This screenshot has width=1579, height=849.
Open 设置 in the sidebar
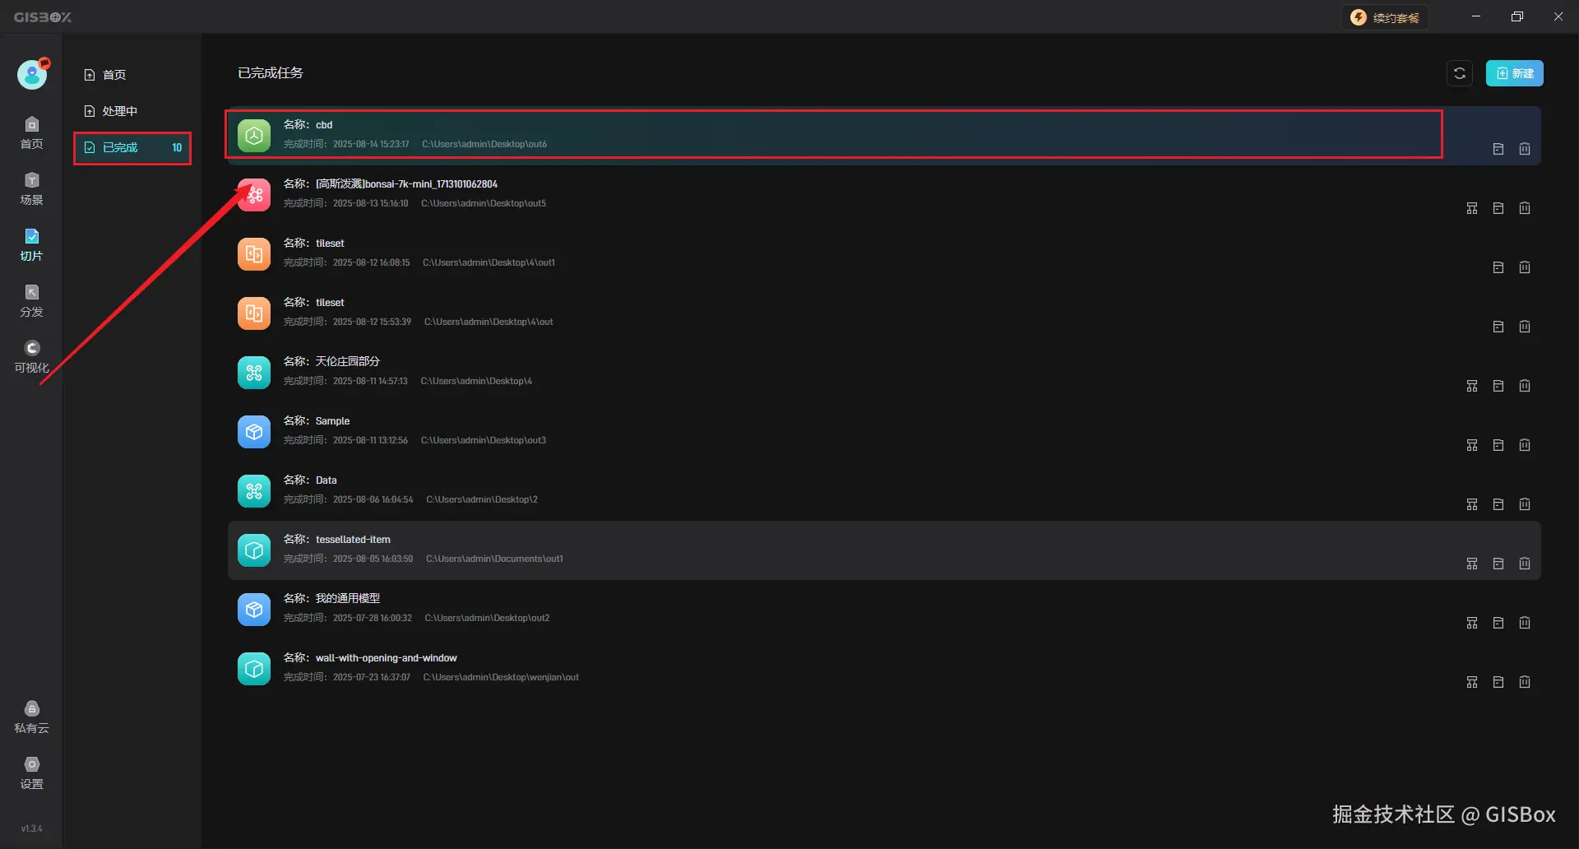(32, 773)
